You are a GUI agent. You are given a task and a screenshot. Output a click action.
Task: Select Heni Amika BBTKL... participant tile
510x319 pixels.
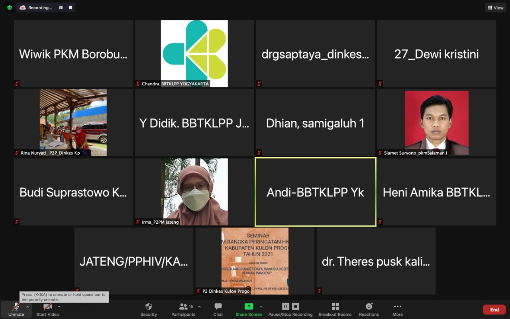pos(437,192)
